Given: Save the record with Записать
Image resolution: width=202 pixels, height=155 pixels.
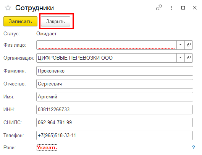Looking at the screenshot, I should pos(20,21).
